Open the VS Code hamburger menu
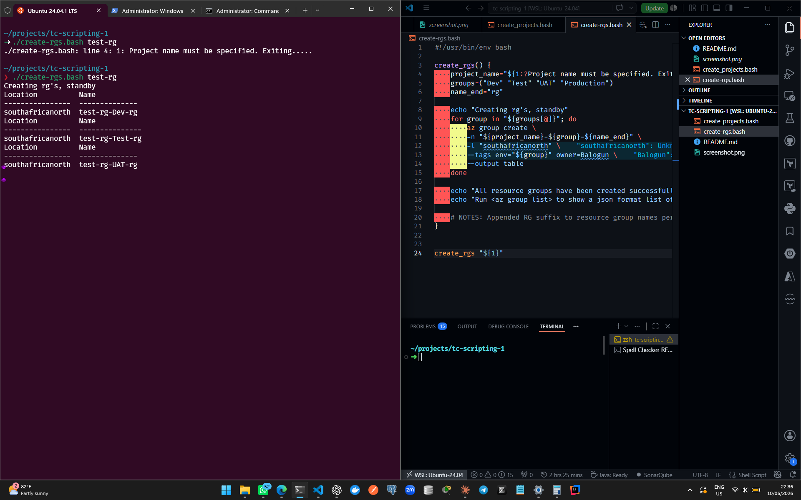The height and width of the screenshot is (500, 801). [426, 8]
